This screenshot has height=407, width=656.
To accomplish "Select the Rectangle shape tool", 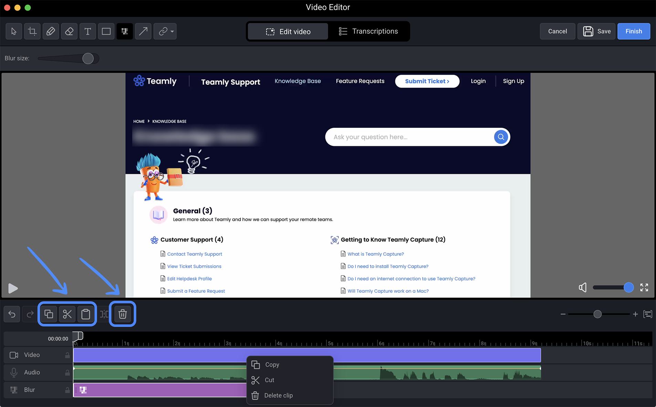I will [106, 31].
